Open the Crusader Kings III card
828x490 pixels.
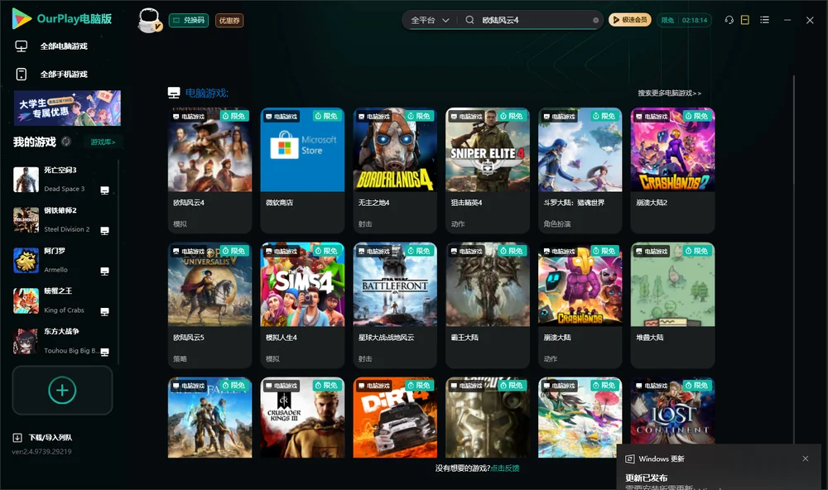(x=302, y=417)
